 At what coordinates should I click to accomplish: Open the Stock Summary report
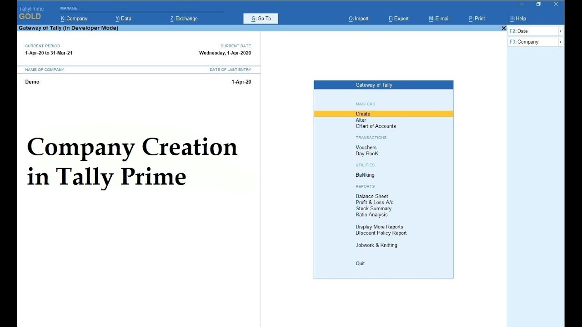click(x=373, y=208)
